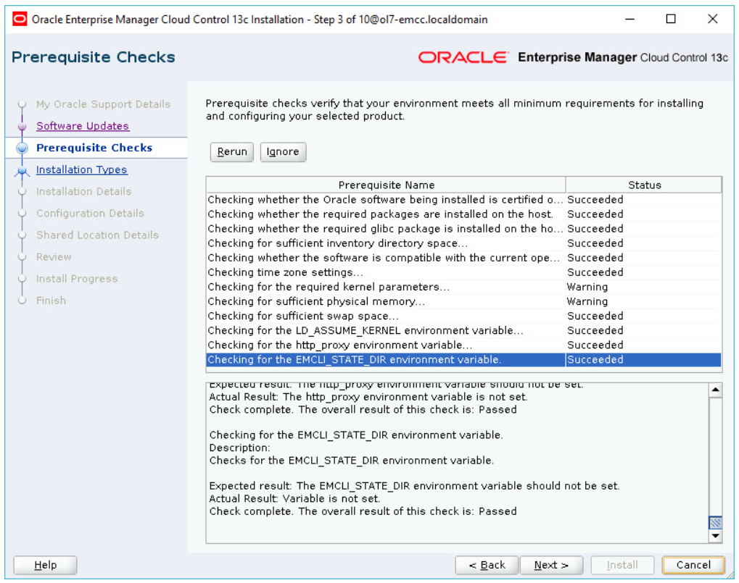The height and width of the screenshot is (583, 739).
Task: Open Software Updates step link
Action: pyautogui.click(x=83, y=126)
